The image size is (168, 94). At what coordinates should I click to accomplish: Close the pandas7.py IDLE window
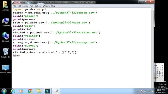pyautogui.click(x=150, y=2)
